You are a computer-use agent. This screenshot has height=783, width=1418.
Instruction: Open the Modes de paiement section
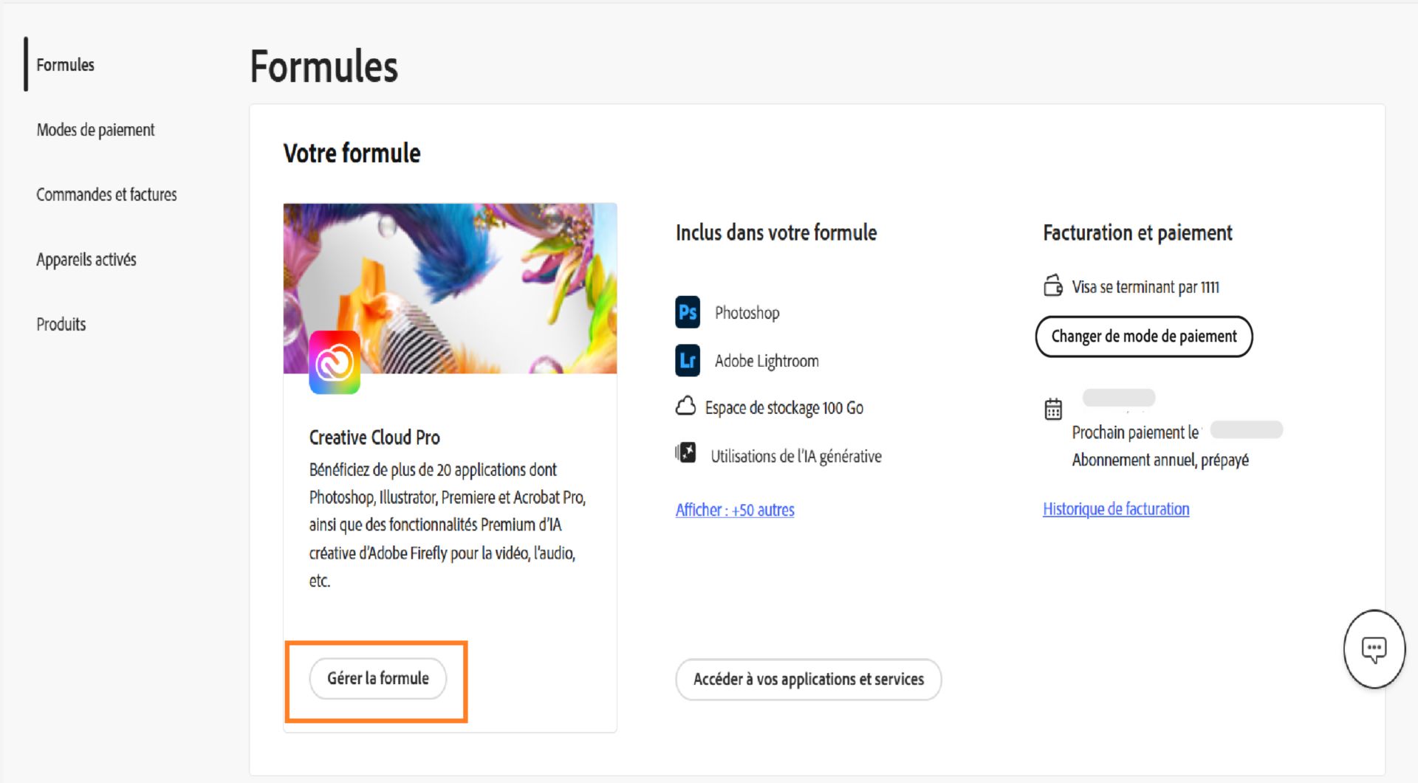tap(95, 130)
